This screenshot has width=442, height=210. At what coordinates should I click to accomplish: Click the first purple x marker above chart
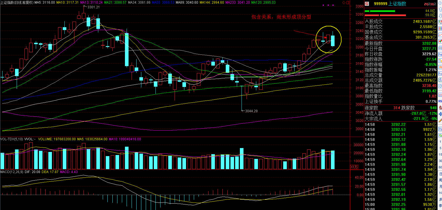coord(323,5)
